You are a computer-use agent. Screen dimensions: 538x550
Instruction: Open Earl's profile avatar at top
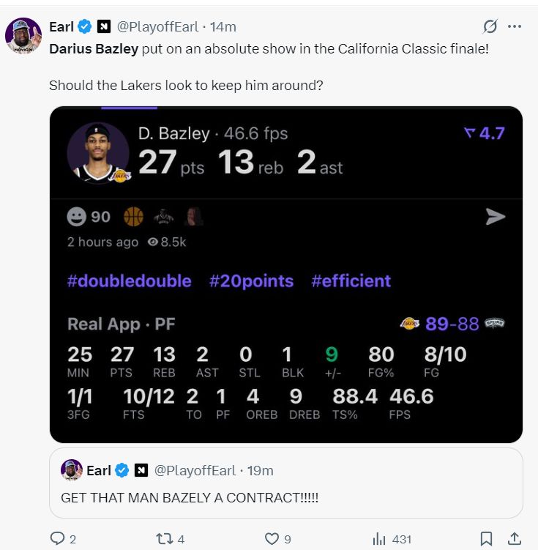23,35
